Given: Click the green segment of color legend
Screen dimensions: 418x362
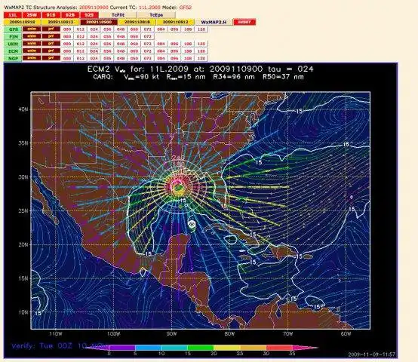Looking at the screenshot, I should [x=201, y=348].
